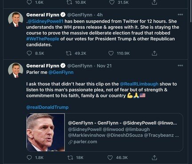Open General Flynn's avatar on 4h tweet

pos(16,19)
